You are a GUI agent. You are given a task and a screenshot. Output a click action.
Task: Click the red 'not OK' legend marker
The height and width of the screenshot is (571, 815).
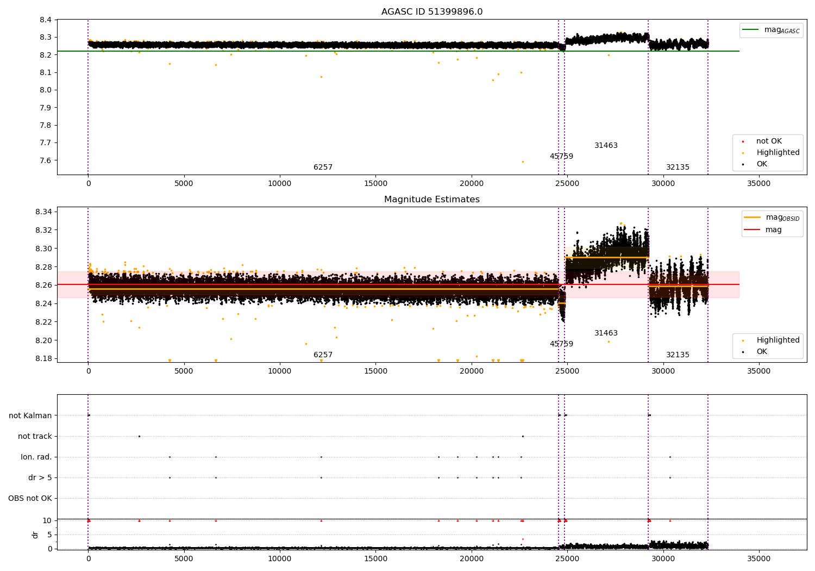point(743,141)
